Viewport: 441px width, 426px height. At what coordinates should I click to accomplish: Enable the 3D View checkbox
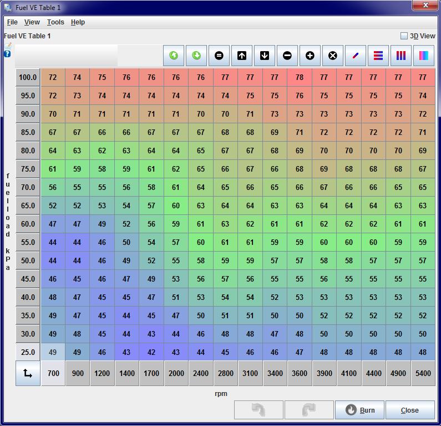click(404, 36)
